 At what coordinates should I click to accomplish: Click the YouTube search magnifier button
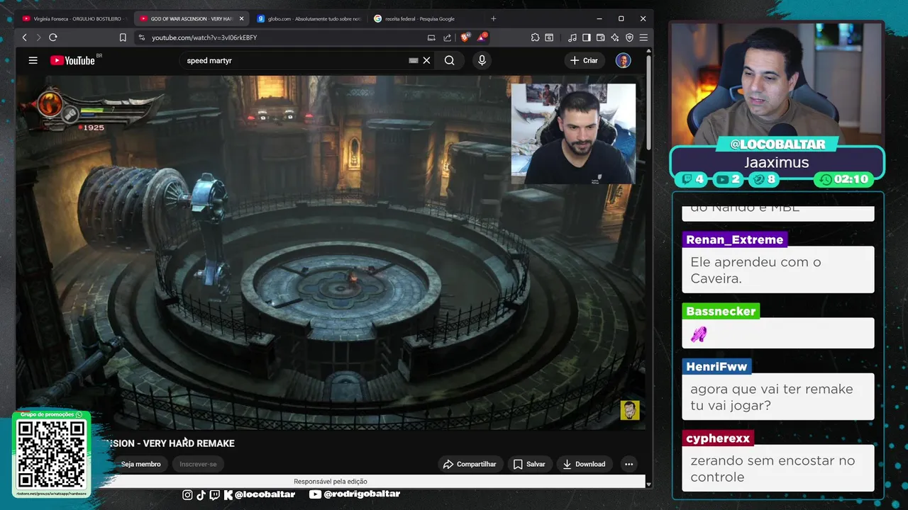449,60
